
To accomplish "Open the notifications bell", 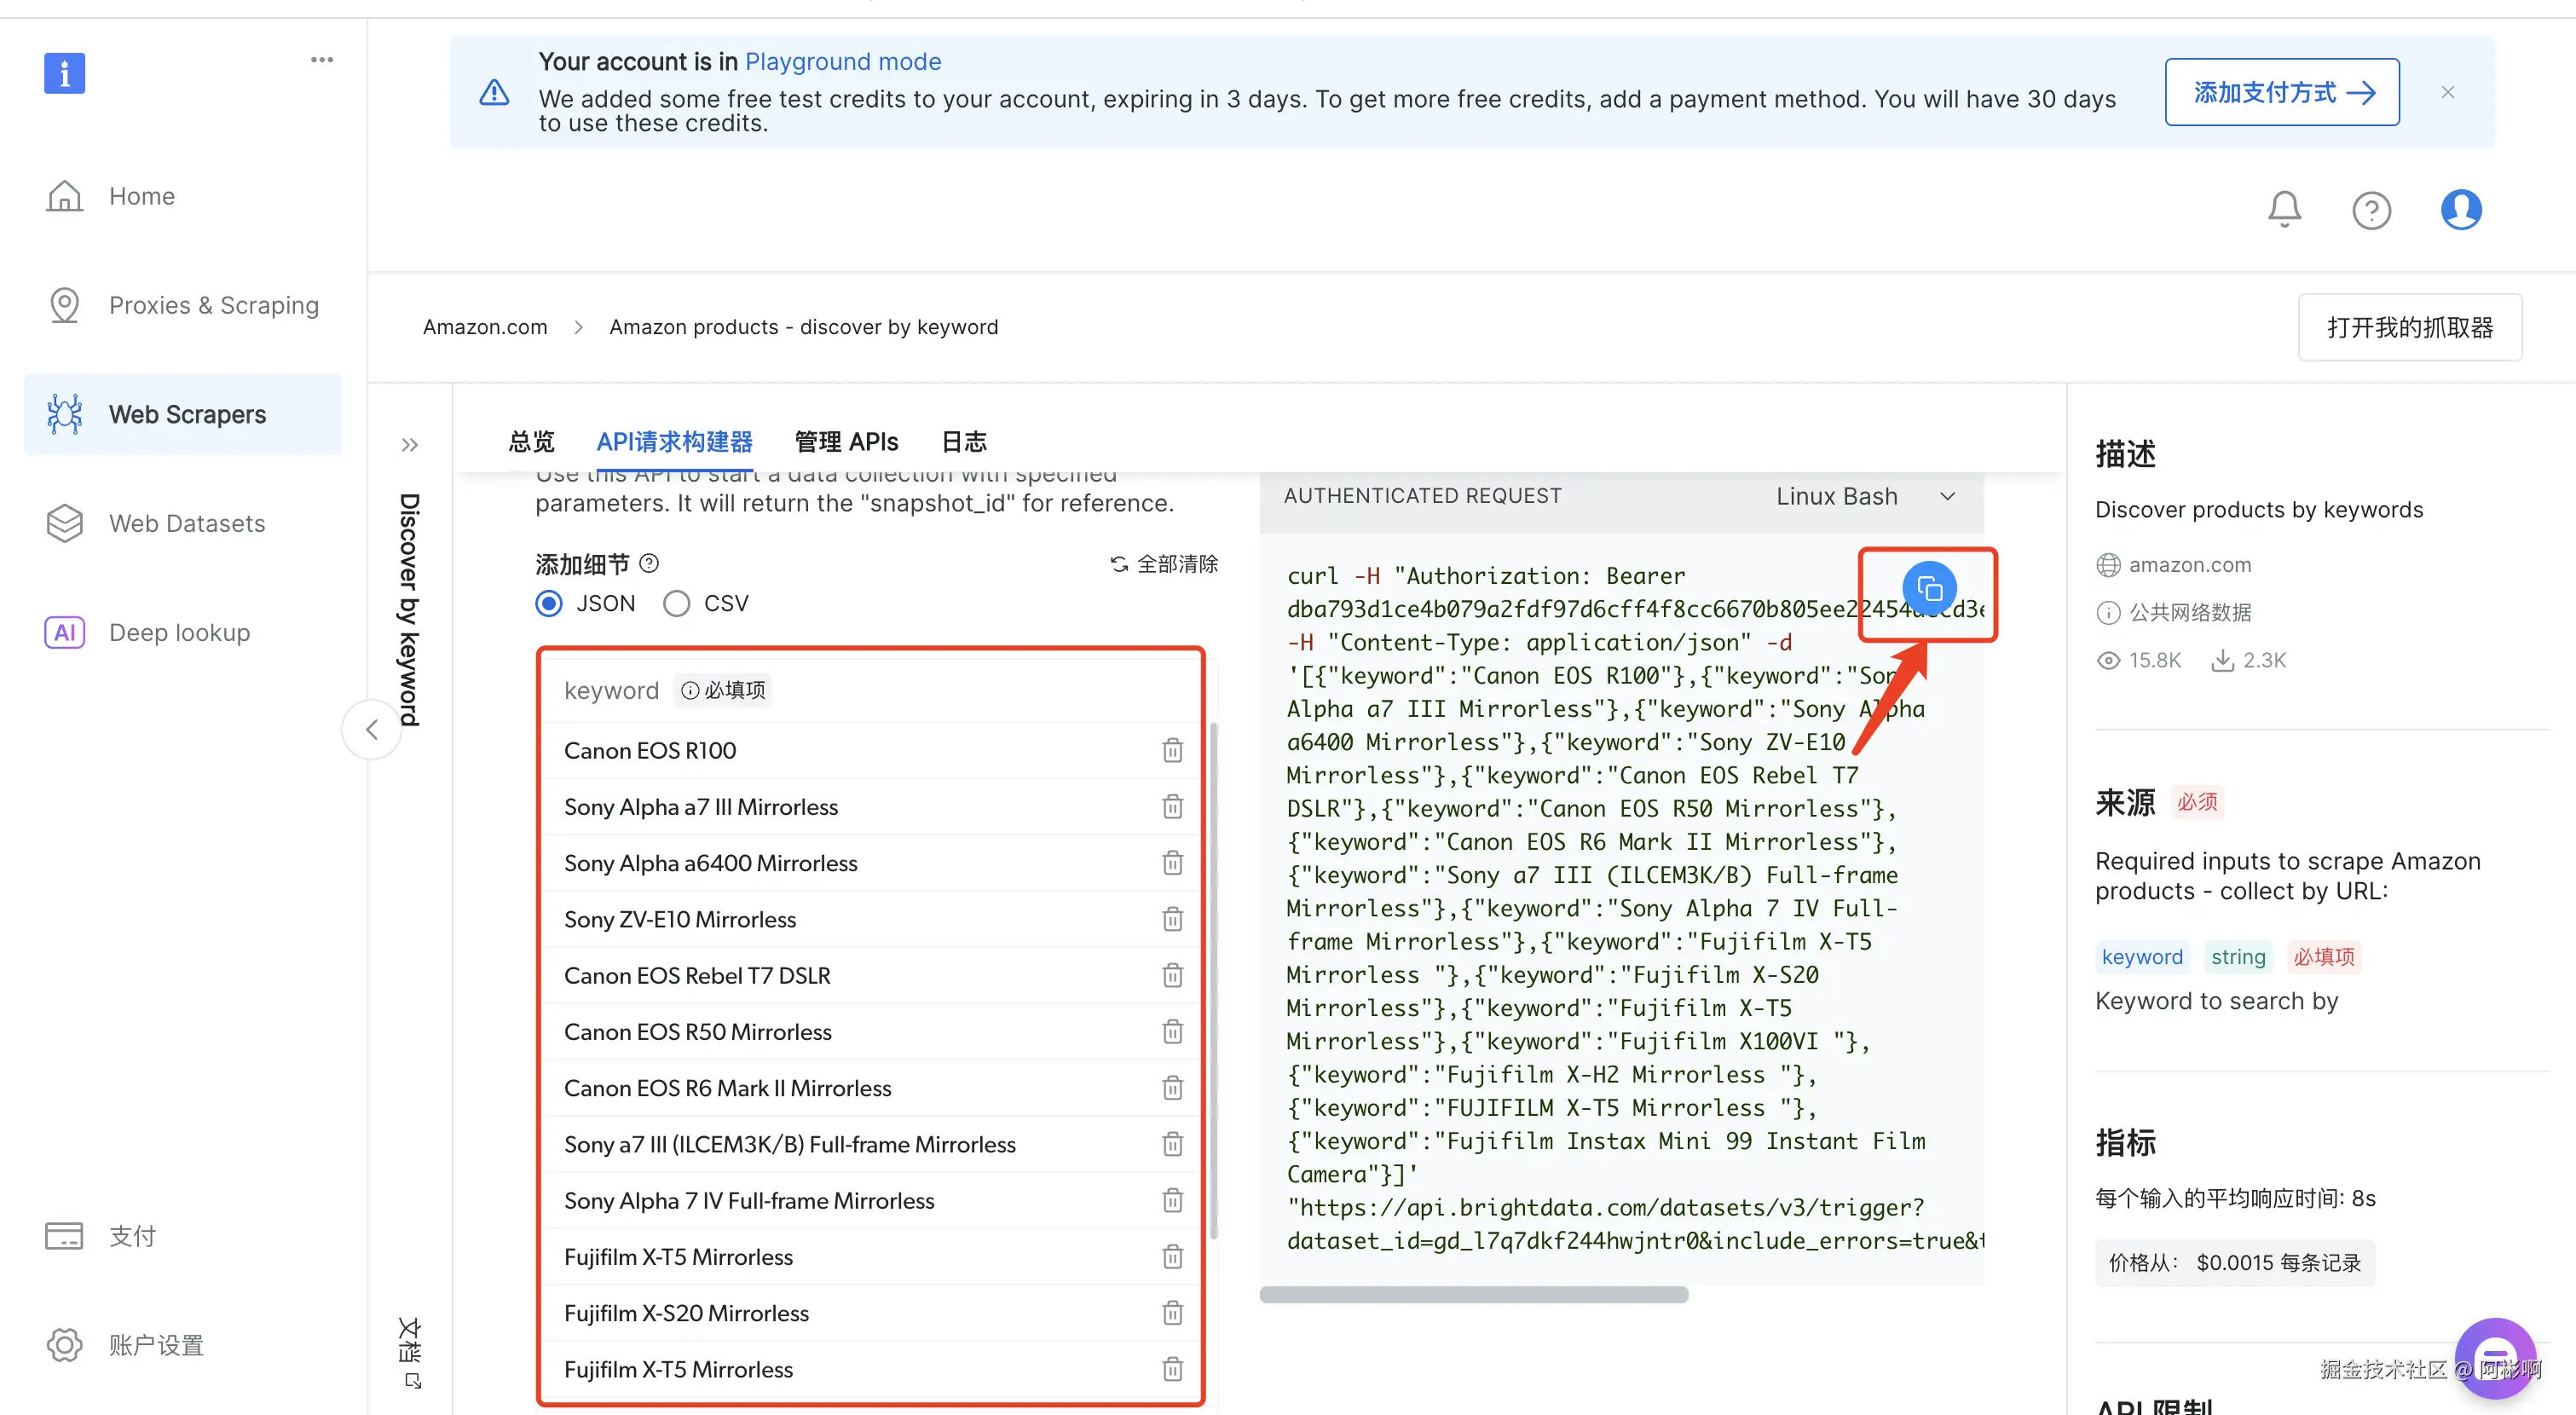I will (x=2284, y=210).
